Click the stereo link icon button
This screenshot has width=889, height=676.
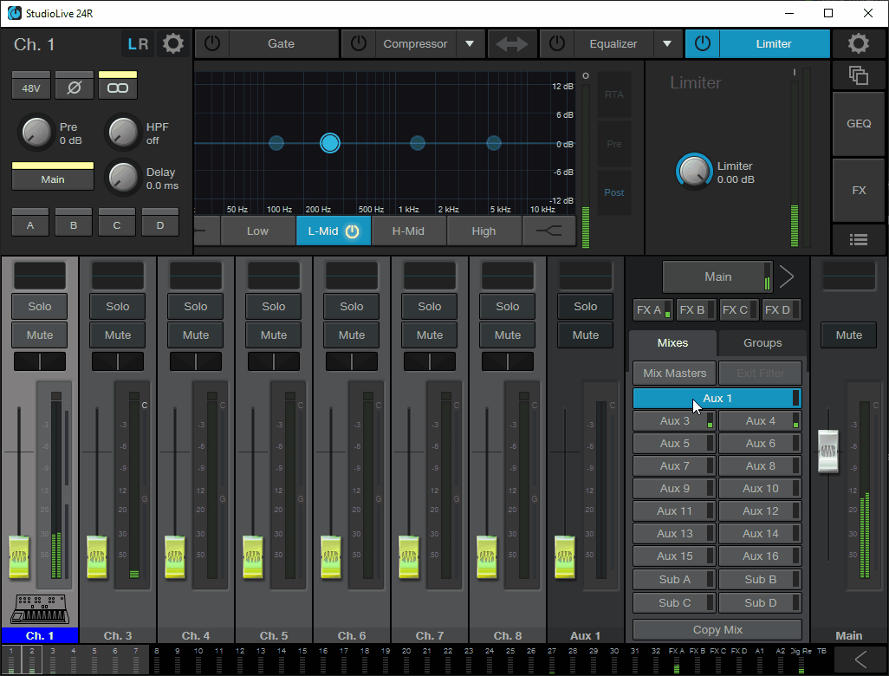point(118,88)
